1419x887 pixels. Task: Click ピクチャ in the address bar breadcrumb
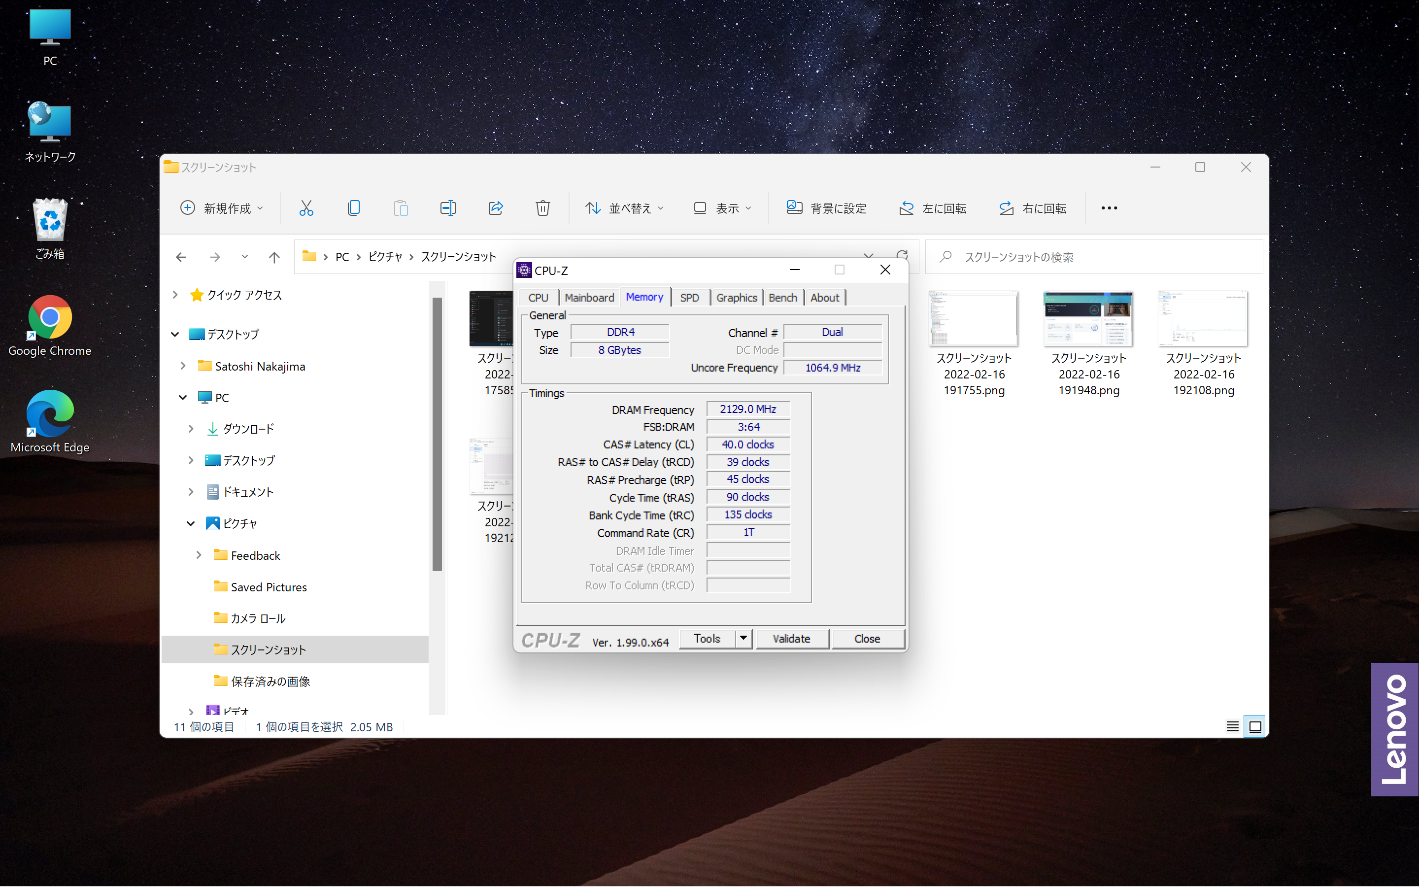[x=385, y=257]
